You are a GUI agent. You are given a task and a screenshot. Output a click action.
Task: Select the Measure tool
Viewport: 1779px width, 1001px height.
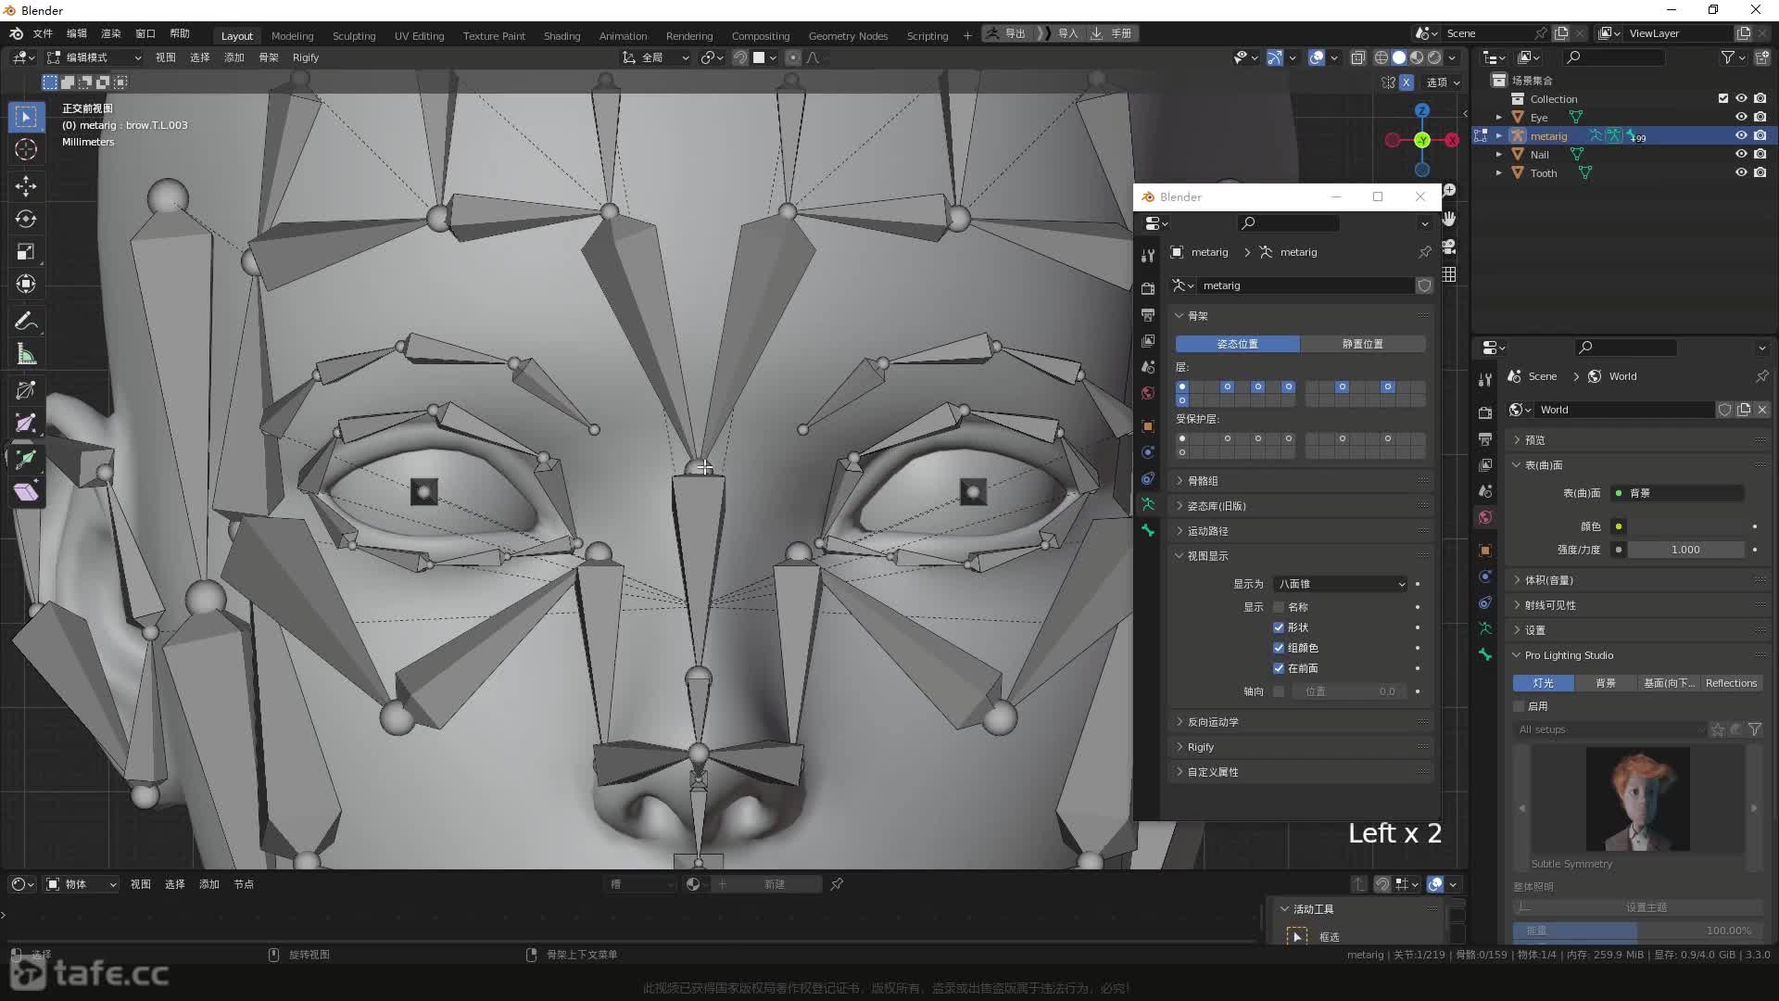[26, 355]
